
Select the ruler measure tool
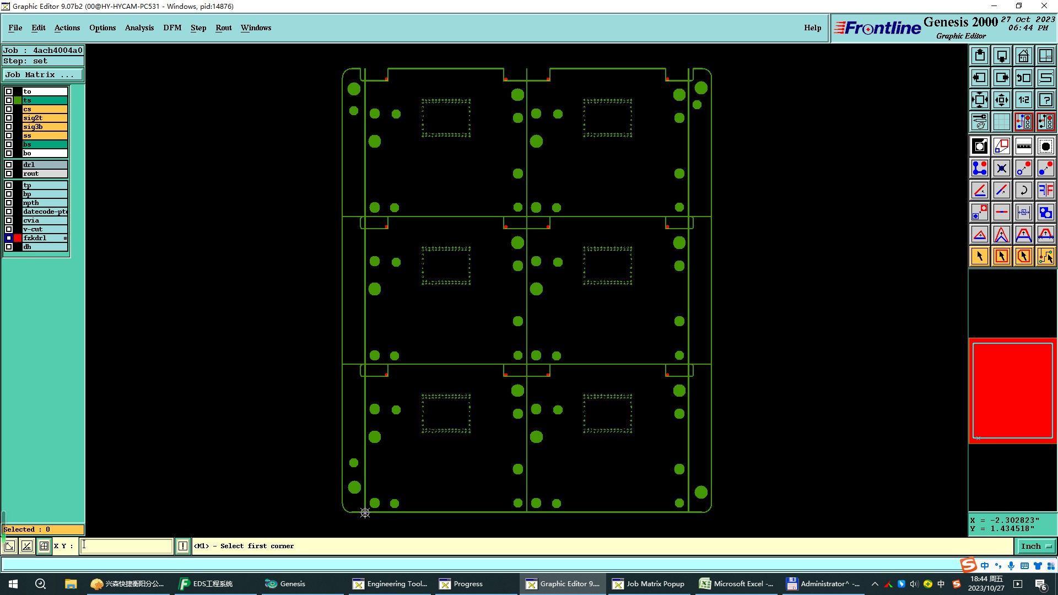(1023, 146)
